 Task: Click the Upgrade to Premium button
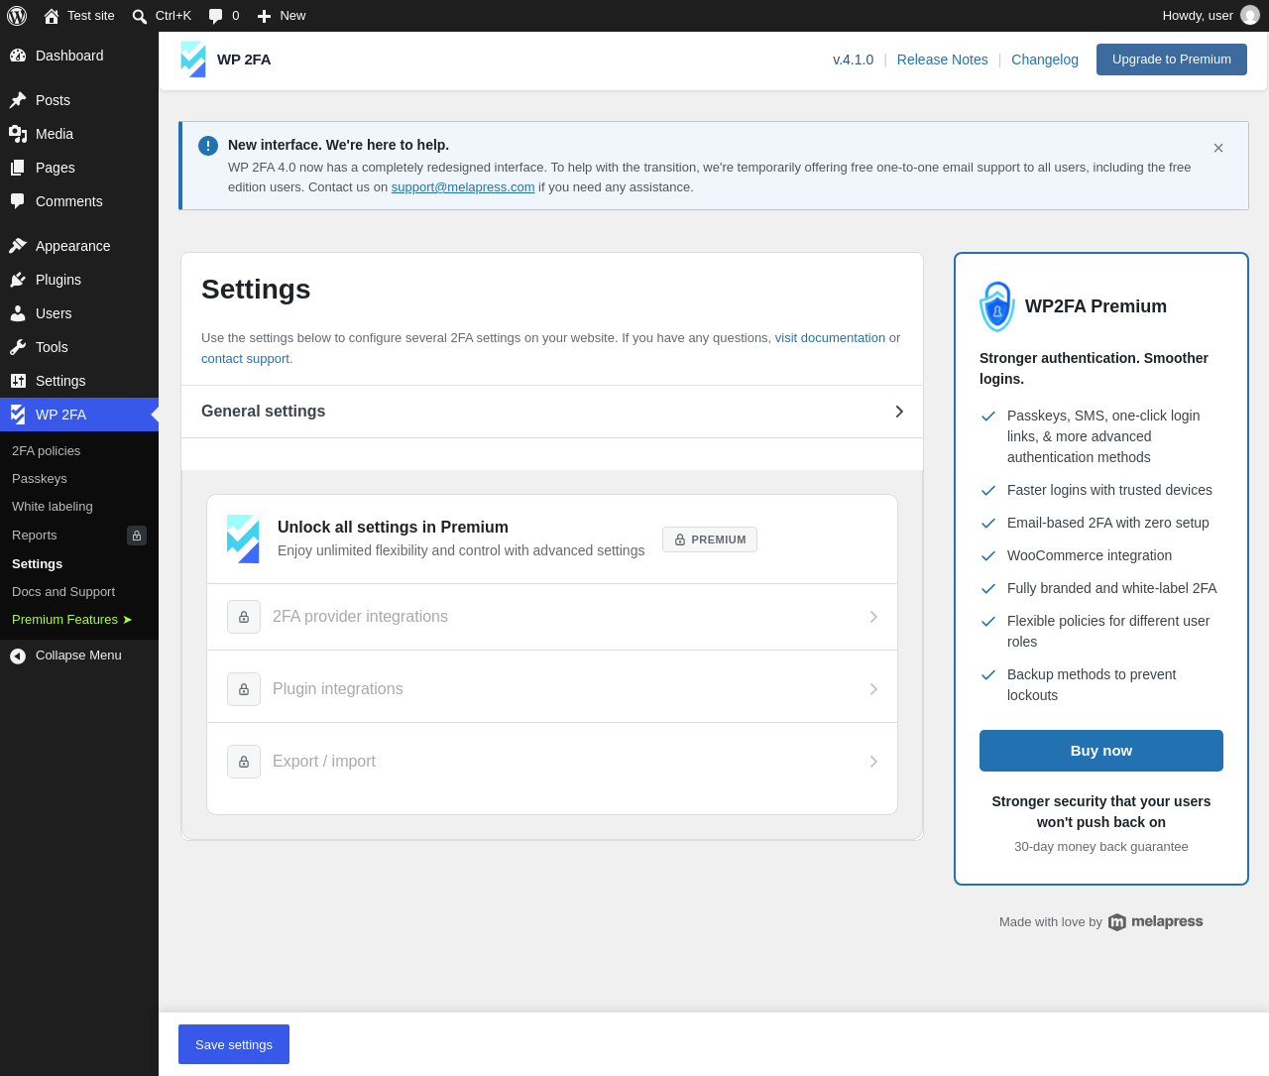(x=1172, y=60)
